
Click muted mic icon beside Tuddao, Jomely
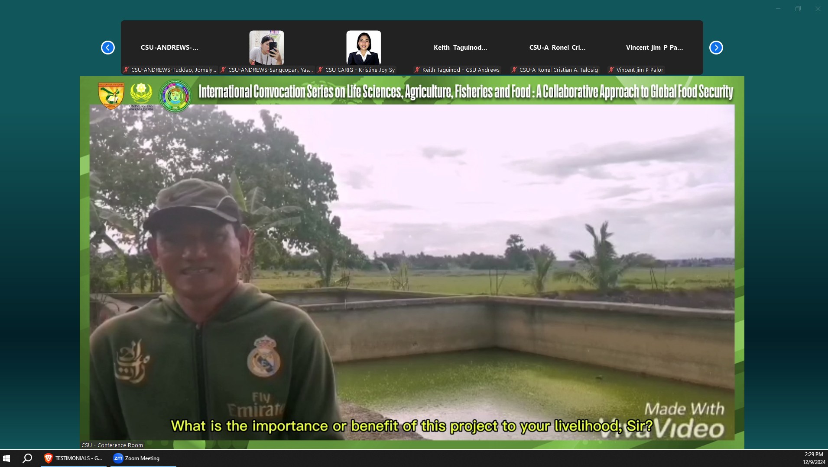pos(126,70)
